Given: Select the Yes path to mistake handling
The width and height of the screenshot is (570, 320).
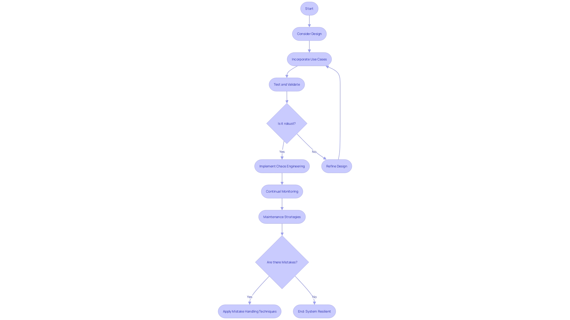Looking at the screenshot, I should click(x=250, y=297).
